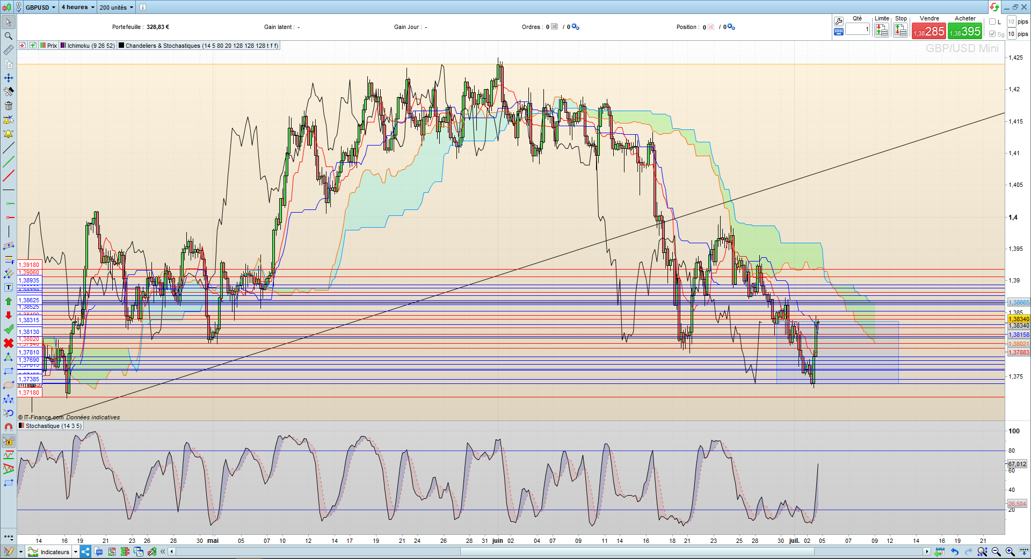Open the GBPUSD instrument dropdown
The image size is (1031, 559).
point(40,8)
